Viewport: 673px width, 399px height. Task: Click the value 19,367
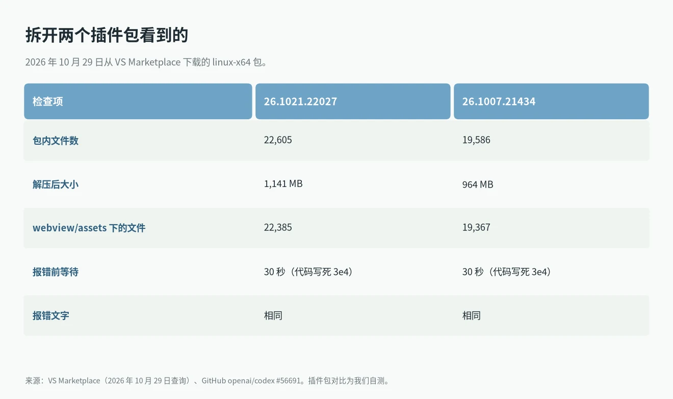tap(476, 228)
